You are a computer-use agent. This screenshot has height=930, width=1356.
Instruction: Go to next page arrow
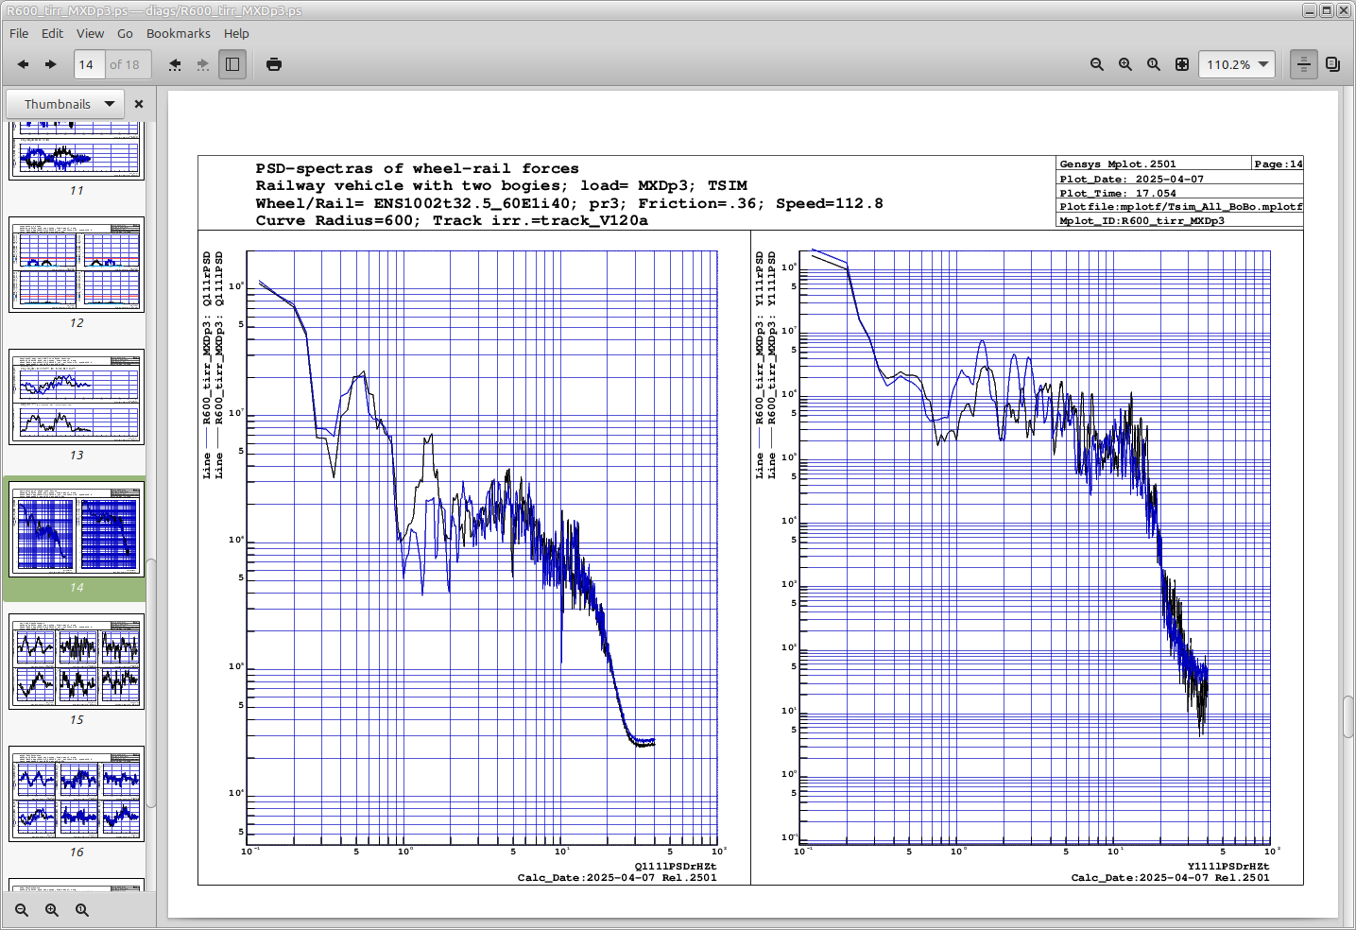tap(51, 64)
